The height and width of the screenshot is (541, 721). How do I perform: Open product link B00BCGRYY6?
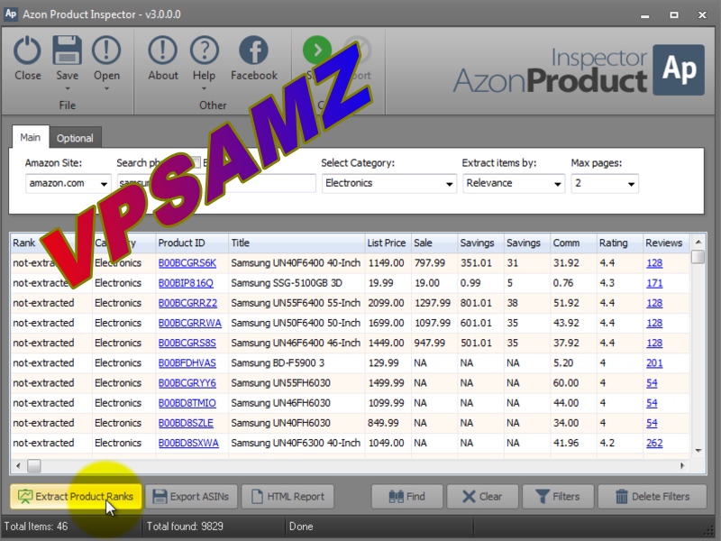click(187, 383)
